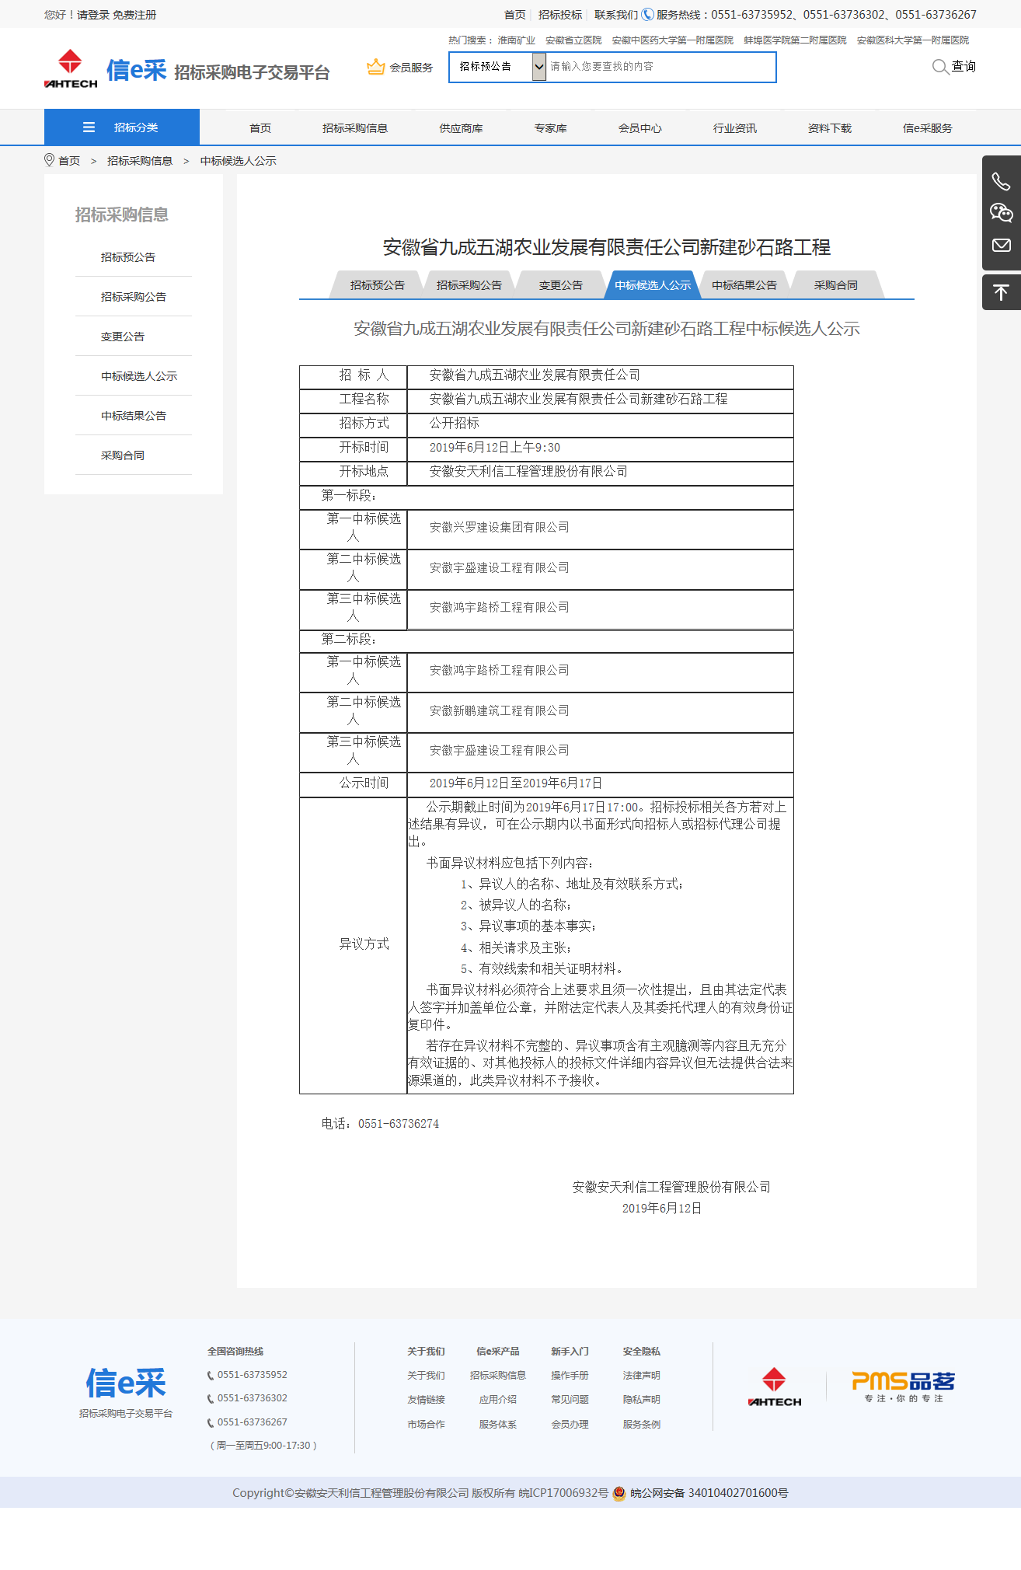Click 联系我们 link in top bar

click(616, 15)
